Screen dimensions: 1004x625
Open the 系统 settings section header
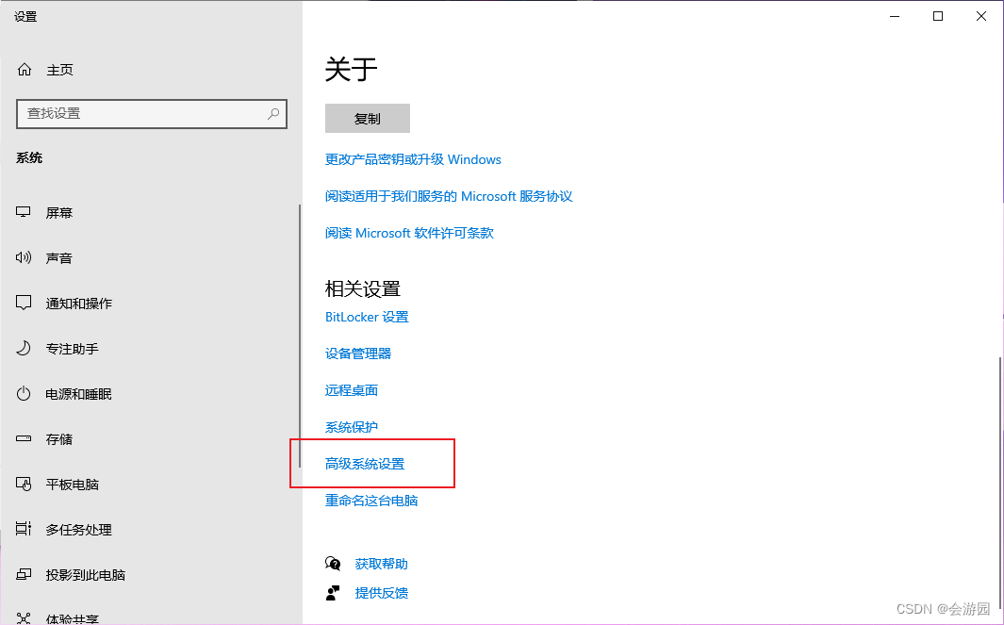pos(29,157)
